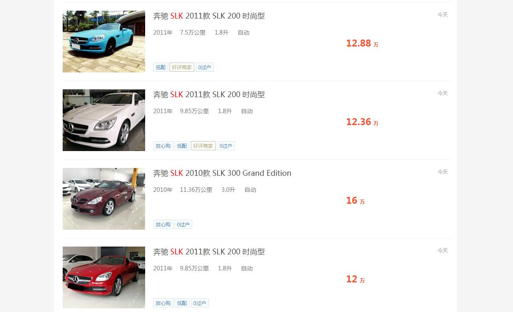The width and height of the screenshot is (513, 312).
Task: Click the 低配 tag on blue car listing
Action: point(161,67)
